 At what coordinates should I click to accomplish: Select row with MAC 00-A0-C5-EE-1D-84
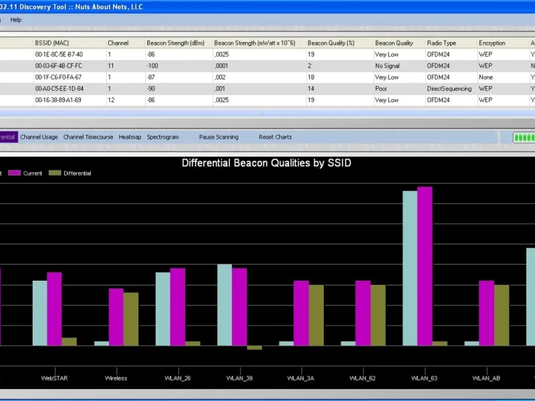point(267,89)
